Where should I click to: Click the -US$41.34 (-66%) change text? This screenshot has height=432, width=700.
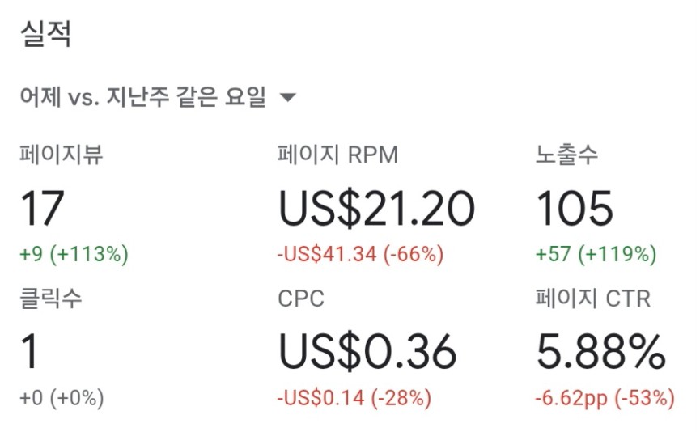click(x=360, y=254)
